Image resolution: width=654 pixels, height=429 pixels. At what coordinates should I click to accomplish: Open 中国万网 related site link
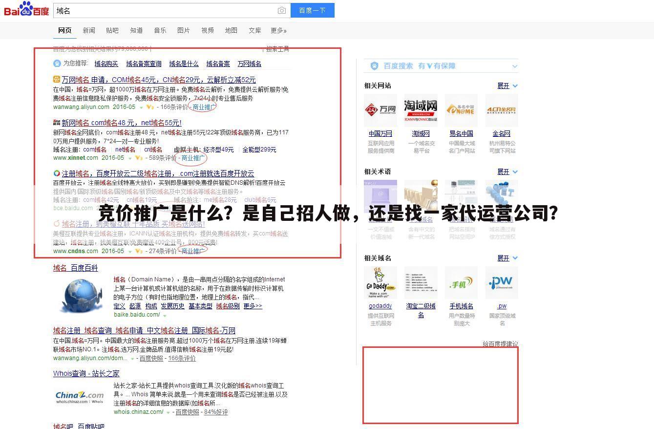(x=380, y=133)
